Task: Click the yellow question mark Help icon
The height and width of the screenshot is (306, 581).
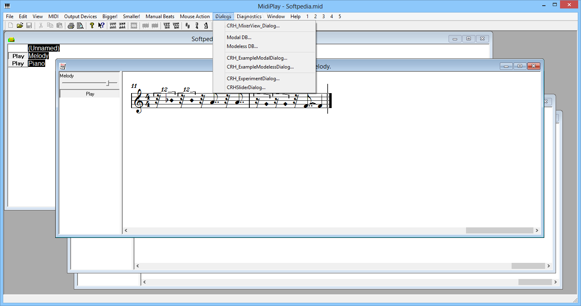Action: coord(92,25)
